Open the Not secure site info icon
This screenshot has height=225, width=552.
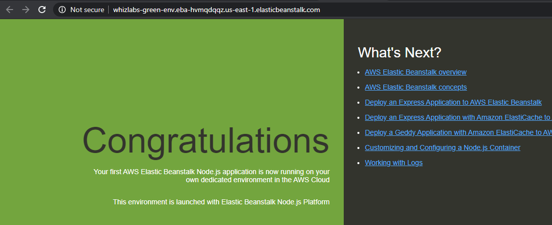(x=62, y=10)
